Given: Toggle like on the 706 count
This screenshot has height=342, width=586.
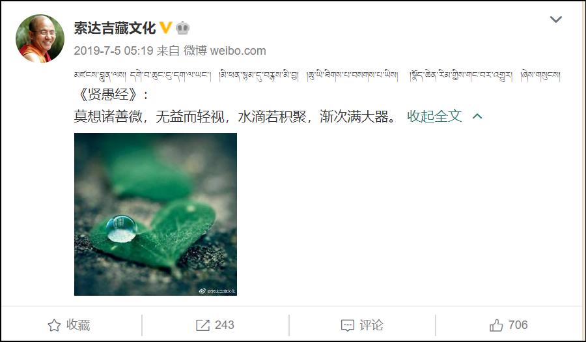Looking at the screenshot, I should tap(518, 325).
